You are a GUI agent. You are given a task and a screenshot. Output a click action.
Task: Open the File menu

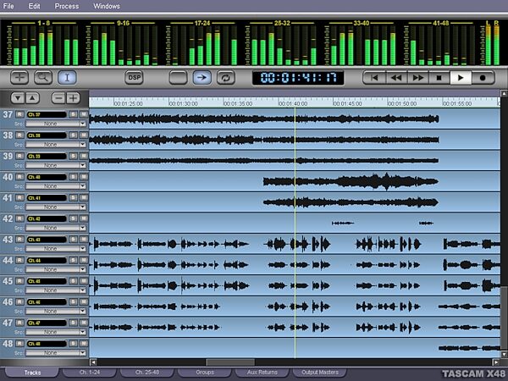(x=8, y=6)
